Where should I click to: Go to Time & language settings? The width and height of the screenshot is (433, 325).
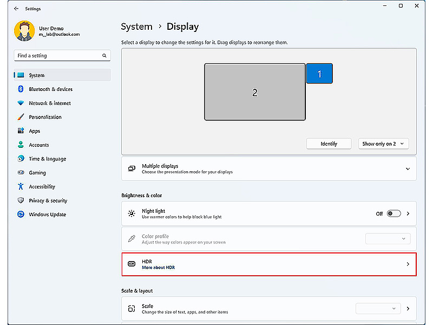pos(62,159)
